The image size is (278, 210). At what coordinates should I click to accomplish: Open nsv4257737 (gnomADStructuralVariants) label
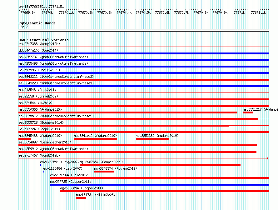53,57
